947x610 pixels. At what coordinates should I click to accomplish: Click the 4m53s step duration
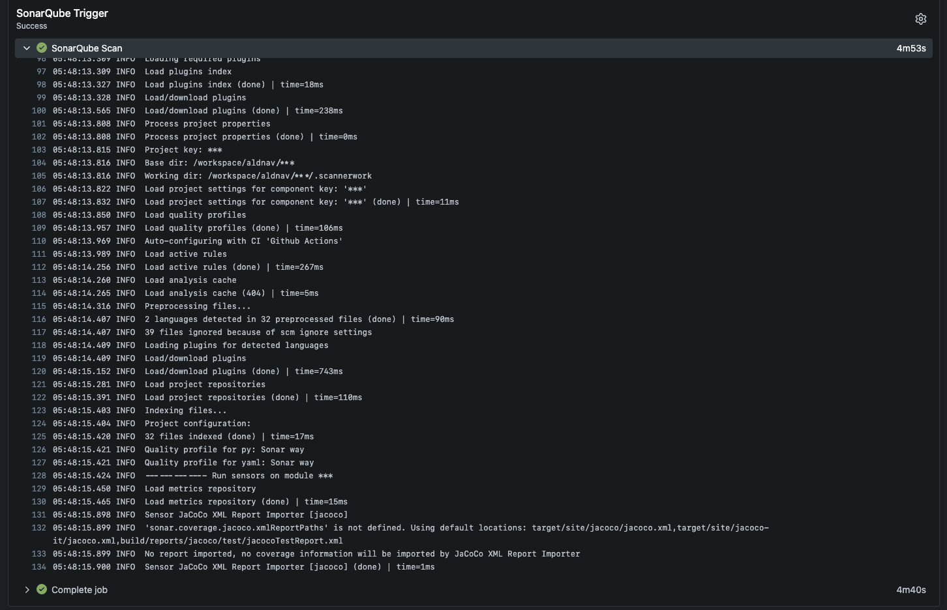[911, 48]
